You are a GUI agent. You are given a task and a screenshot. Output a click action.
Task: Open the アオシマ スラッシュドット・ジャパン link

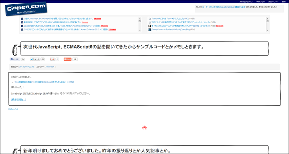point(181,22)
